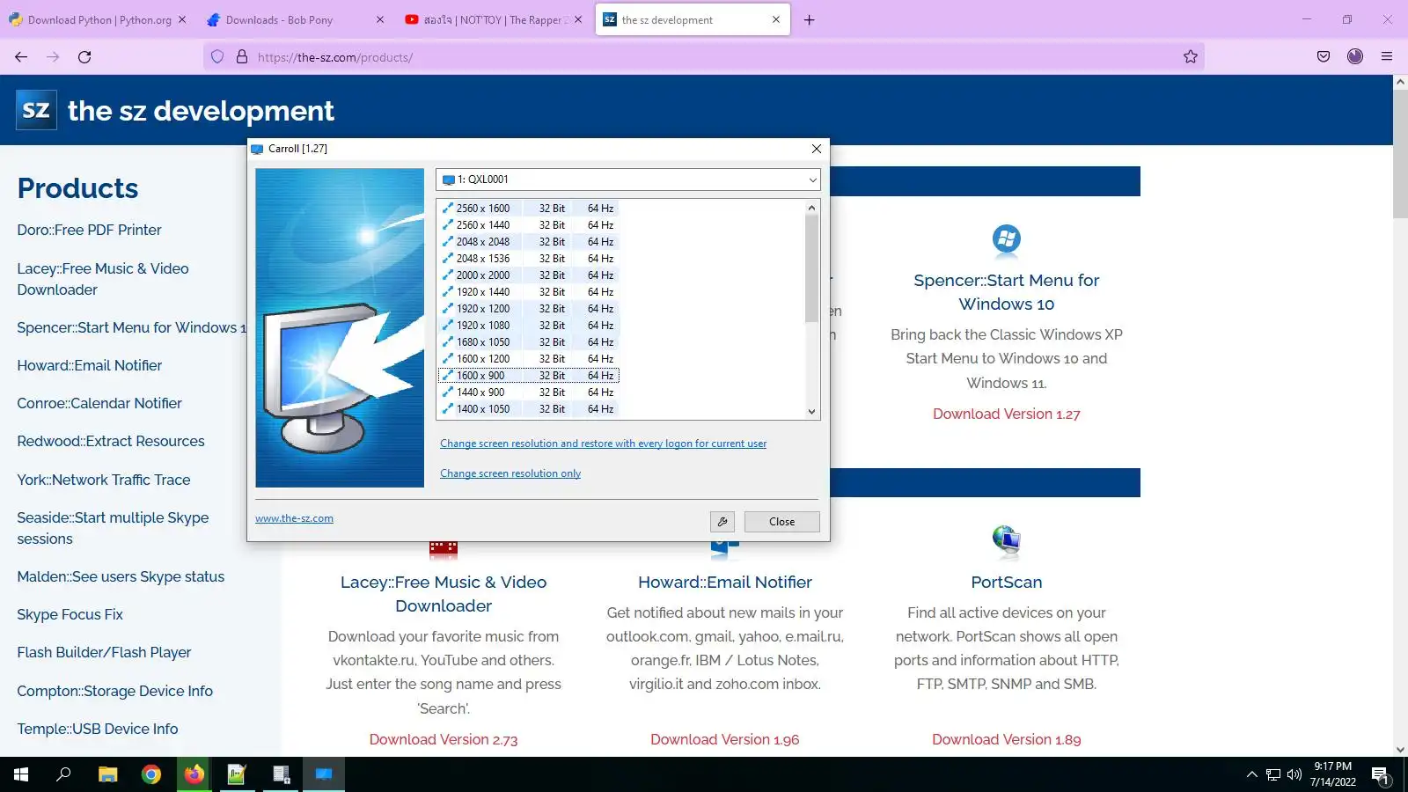Select the 1680 x 1050 resolution

tap(528, 342)
